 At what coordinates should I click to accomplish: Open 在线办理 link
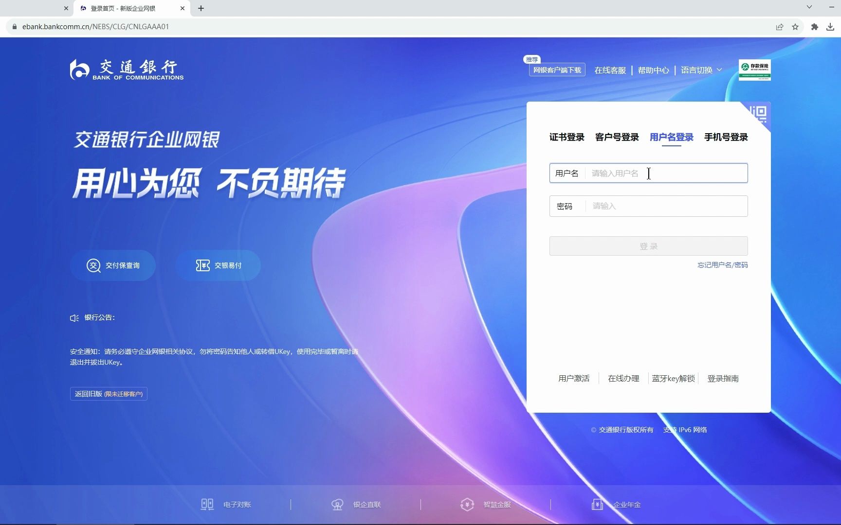(623, 378)
